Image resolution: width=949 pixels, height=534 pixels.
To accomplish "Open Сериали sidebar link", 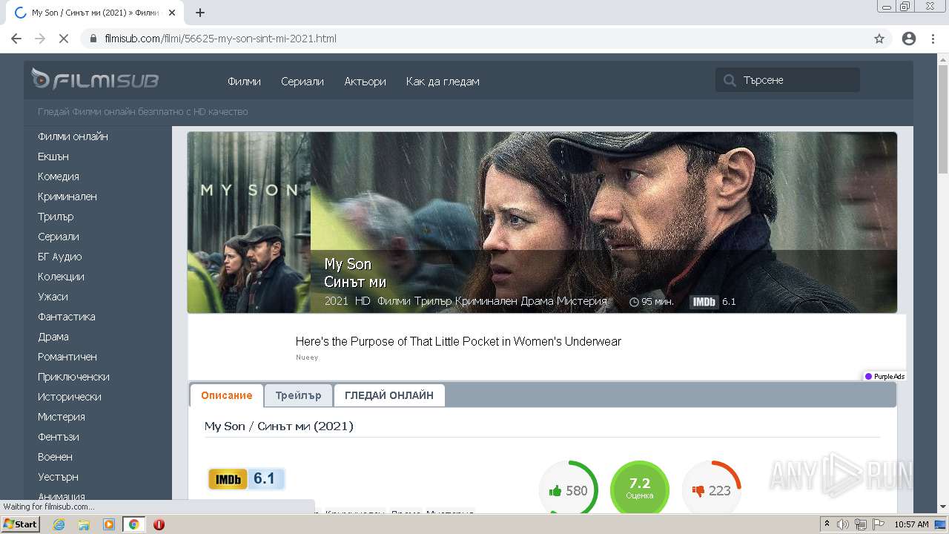I will coord(59,237).
